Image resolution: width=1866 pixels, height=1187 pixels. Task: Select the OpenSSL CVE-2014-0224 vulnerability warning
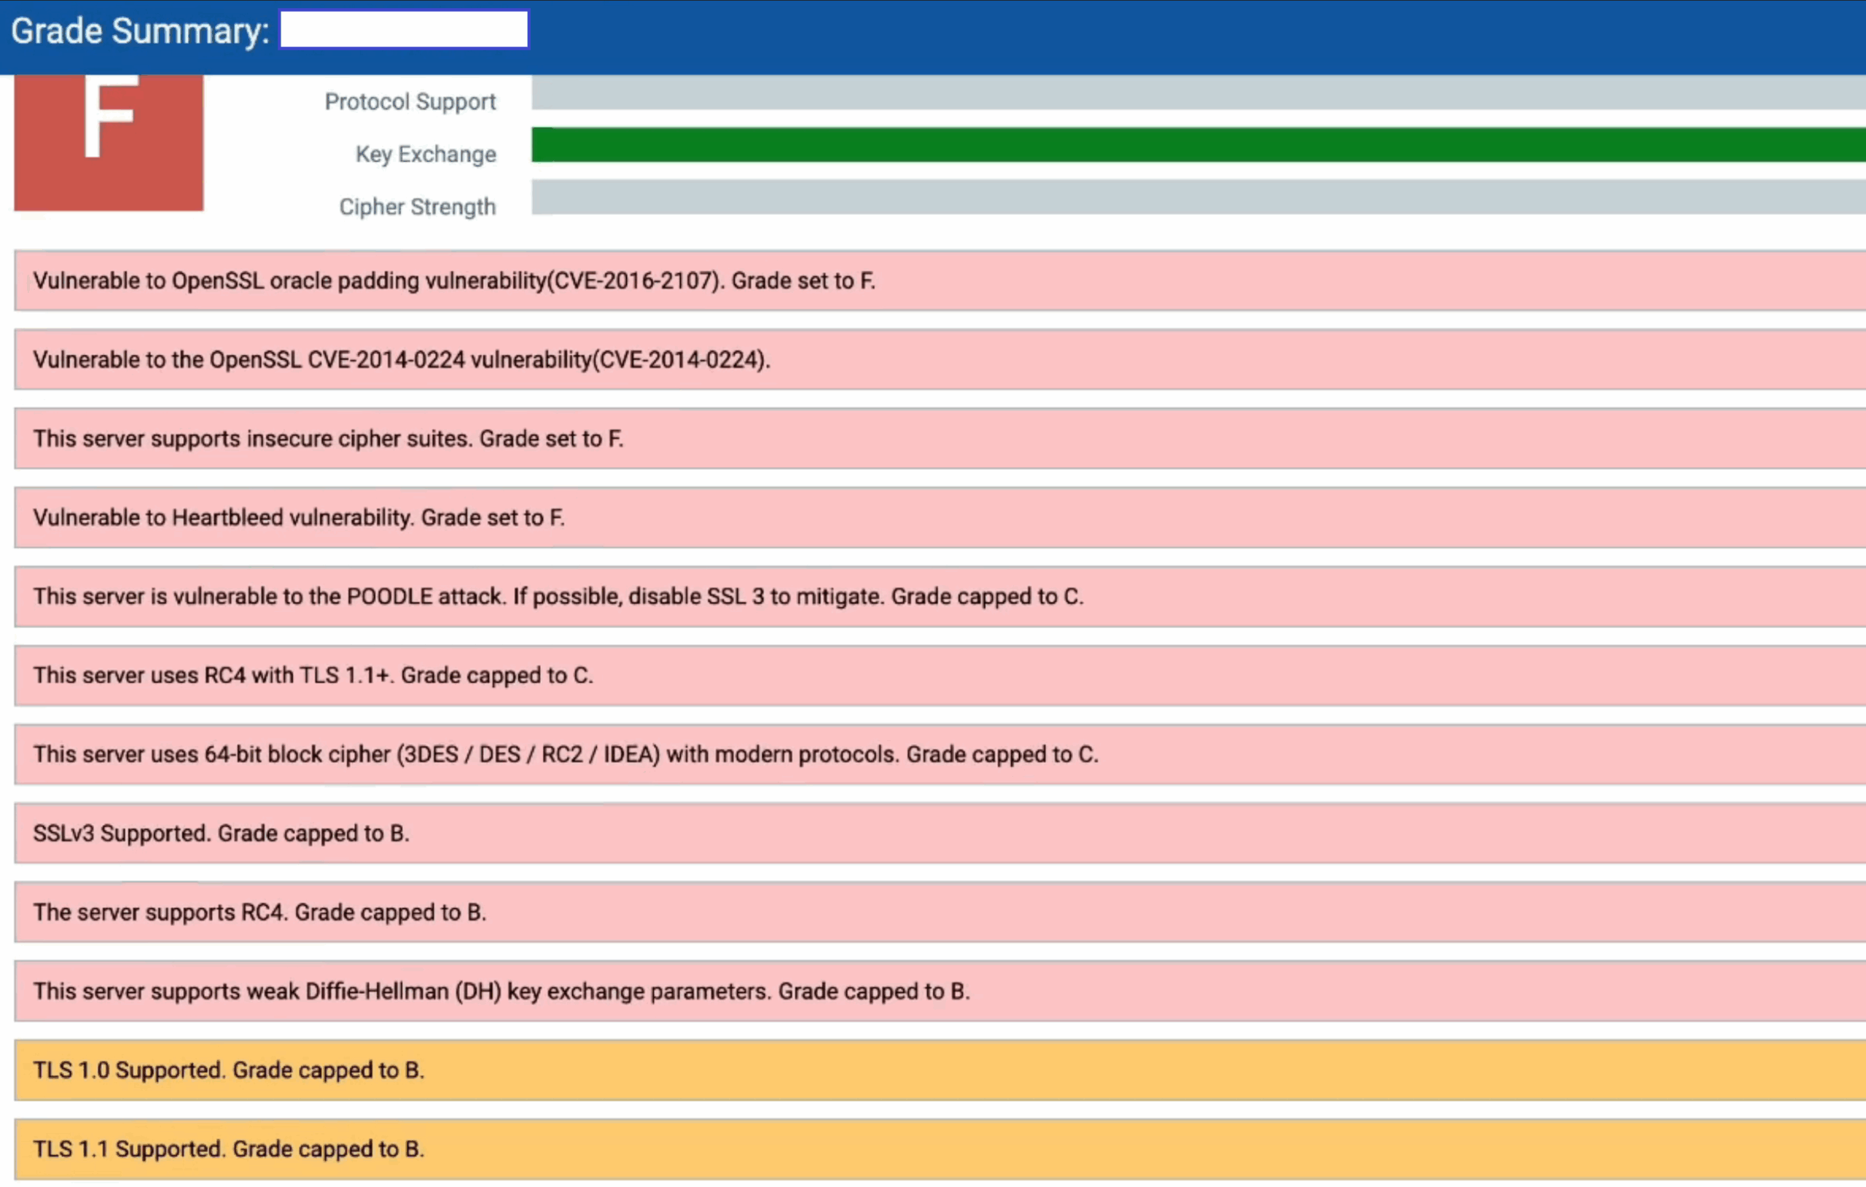coord(940,359)
